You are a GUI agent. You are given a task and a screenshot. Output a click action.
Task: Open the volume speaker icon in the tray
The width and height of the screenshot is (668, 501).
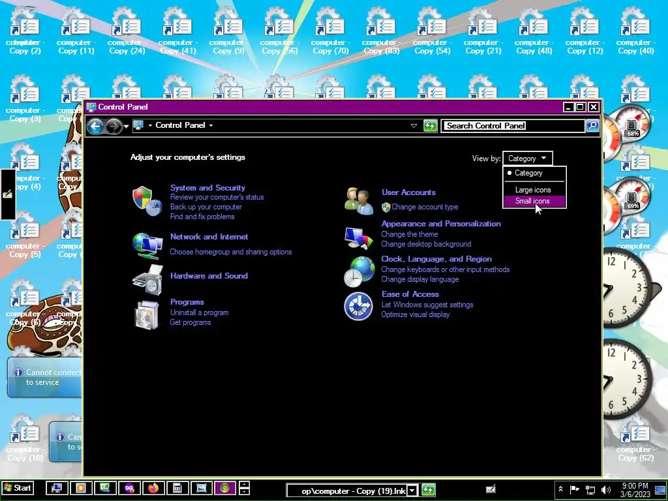pos(605,490)
